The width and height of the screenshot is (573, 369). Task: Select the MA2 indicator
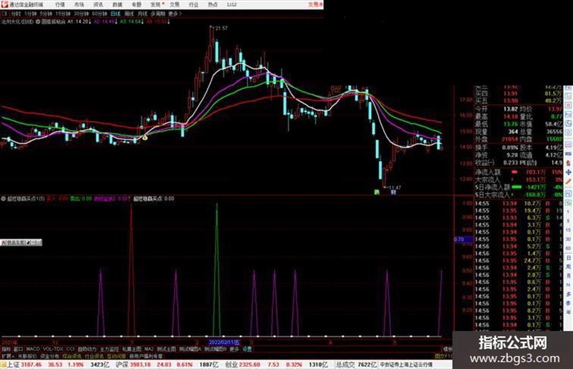149,349
